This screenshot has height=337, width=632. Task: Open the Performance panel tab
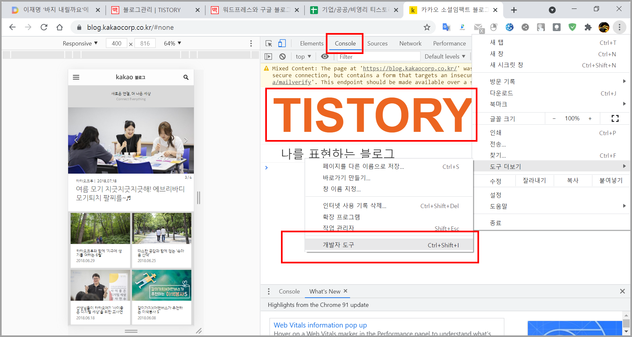449,44
